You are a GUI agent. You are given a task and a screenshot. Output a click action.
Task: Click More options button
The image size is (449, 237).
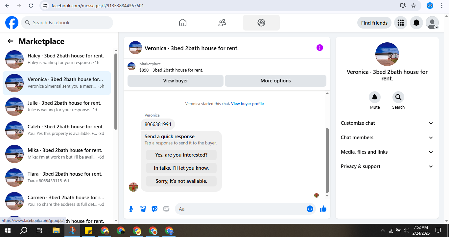tap(275, 81)
